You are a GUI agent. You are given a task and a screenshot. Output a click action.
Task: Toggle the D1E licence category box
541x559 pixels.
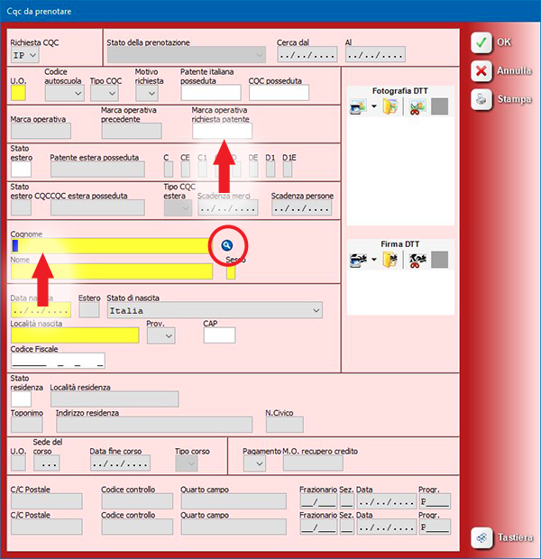pyautogui.click(x=289, y=170)
